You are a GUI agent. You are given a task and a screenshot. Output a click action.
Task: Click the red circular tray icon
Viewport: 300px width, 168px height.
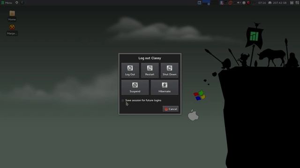point(248,3)
